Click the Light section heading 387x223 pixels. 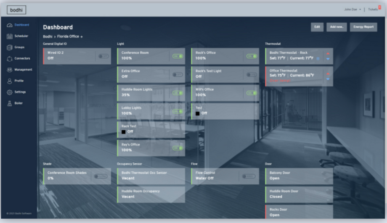click(x=120, y=44)
